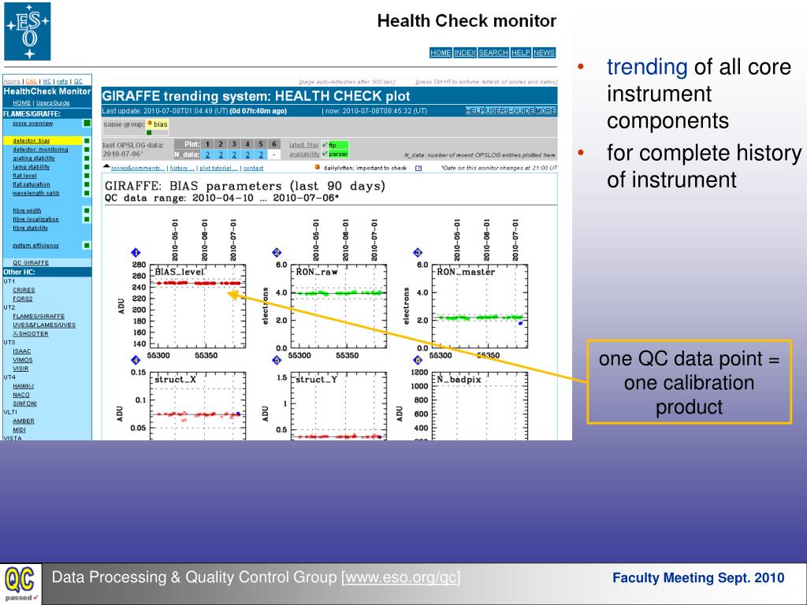Click green status square beside detector: monitoring
This screenshot has width=807, height=605.
tap(87, 150)
